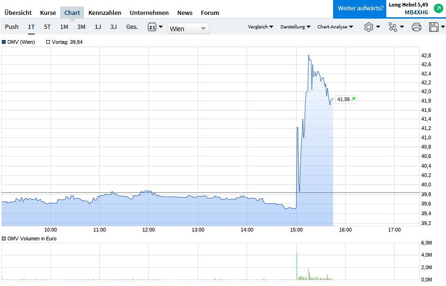Open the MB4XH6 product link
This screenshot has width=446, height=286.
click(416, 12)
